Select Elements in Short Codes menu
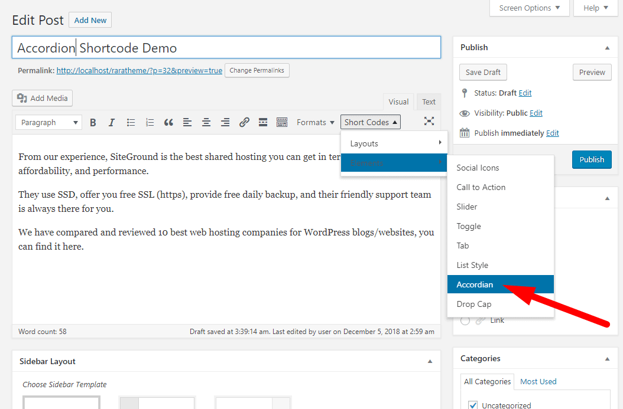 pyautogui.click(x=394, y=163)
